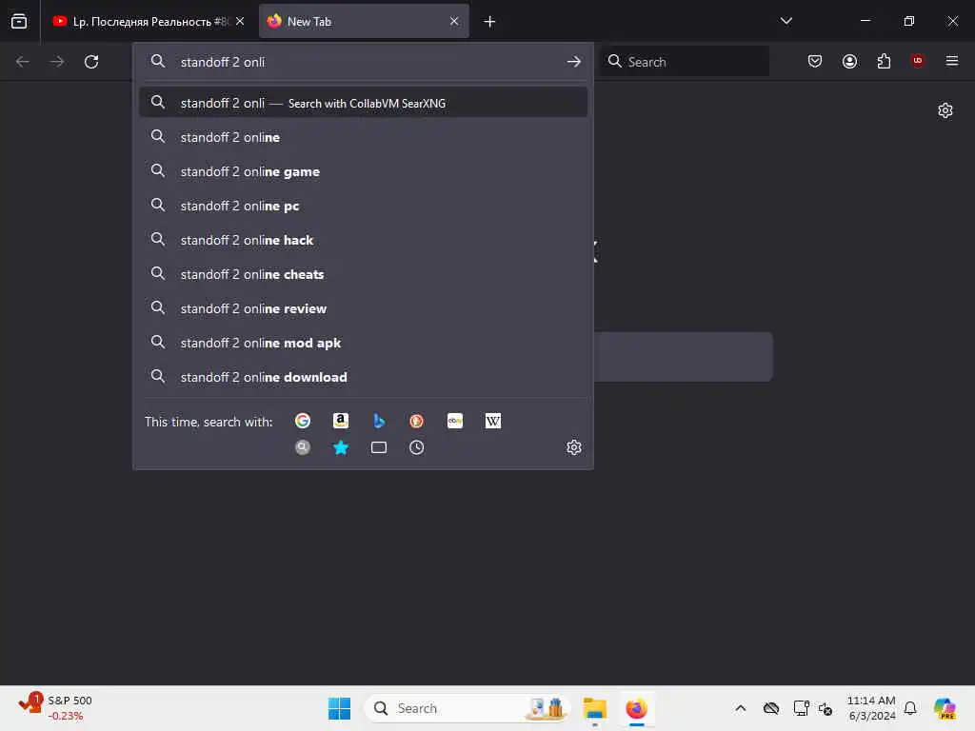Open the Extensions puzzle icon
975x731 pixels.
[885, 61]
